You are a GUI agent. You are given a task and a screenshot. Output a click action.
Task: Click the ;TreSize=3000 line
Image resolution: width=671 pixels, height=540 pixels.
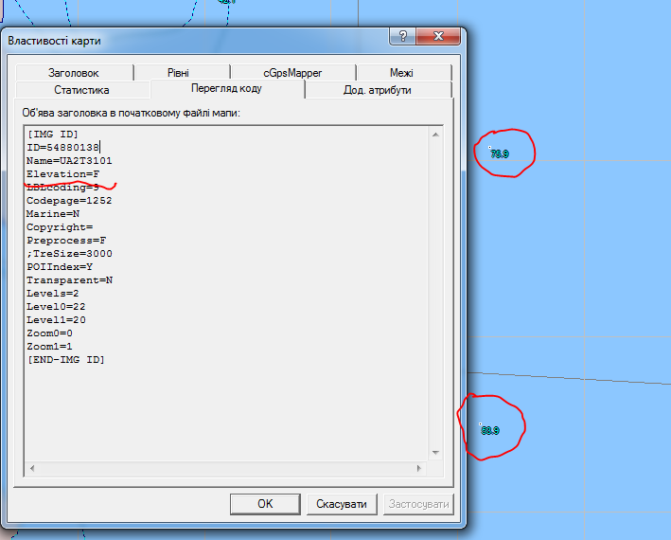pyautogui.click(x=69, y=254)
